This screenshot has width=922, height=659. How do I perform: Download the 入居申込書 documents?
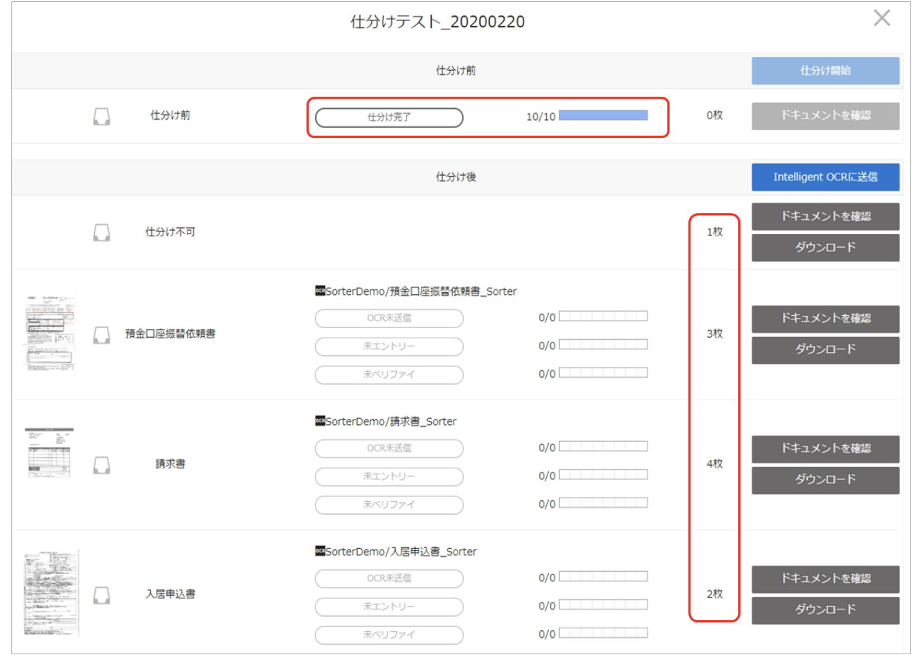(x=825, y=610)
